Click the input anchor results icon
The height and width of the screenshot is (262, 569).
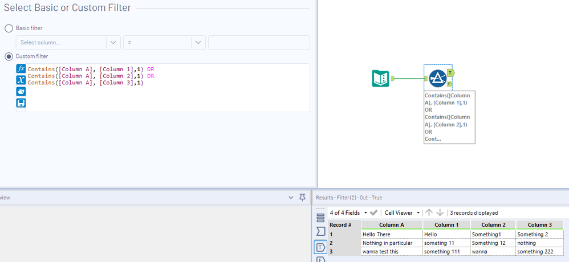(320, 231)
